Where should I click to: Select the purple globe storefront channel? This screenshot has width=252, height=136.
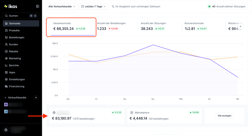point(6,104)
